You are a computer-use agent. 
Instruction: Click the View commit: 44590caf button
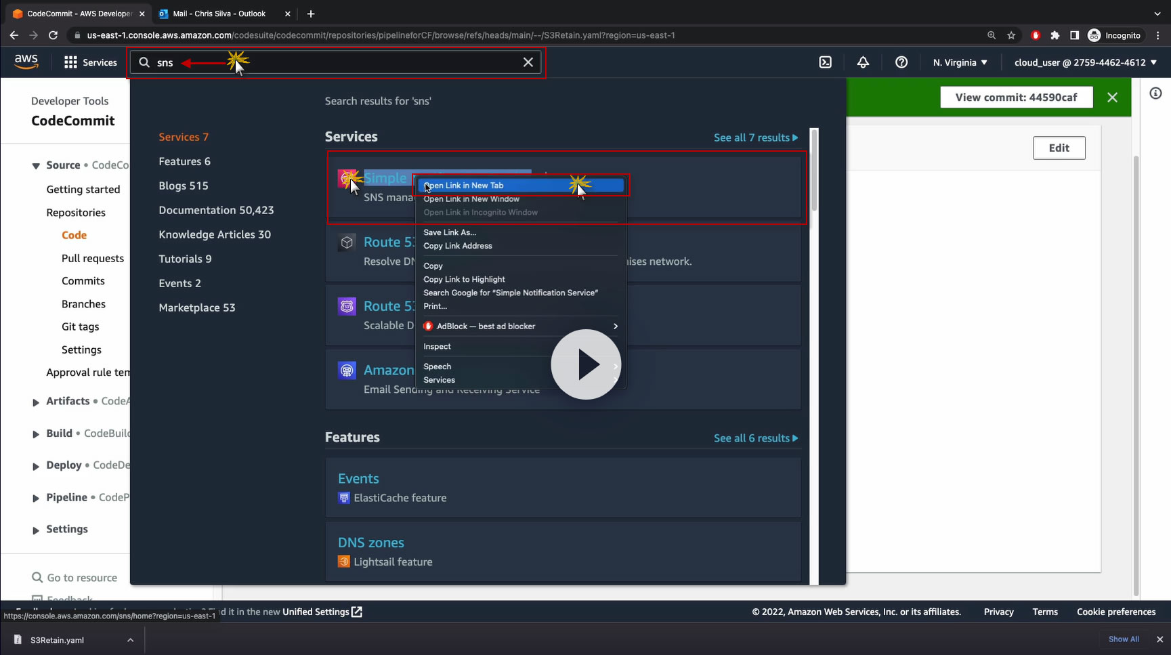1016,98
